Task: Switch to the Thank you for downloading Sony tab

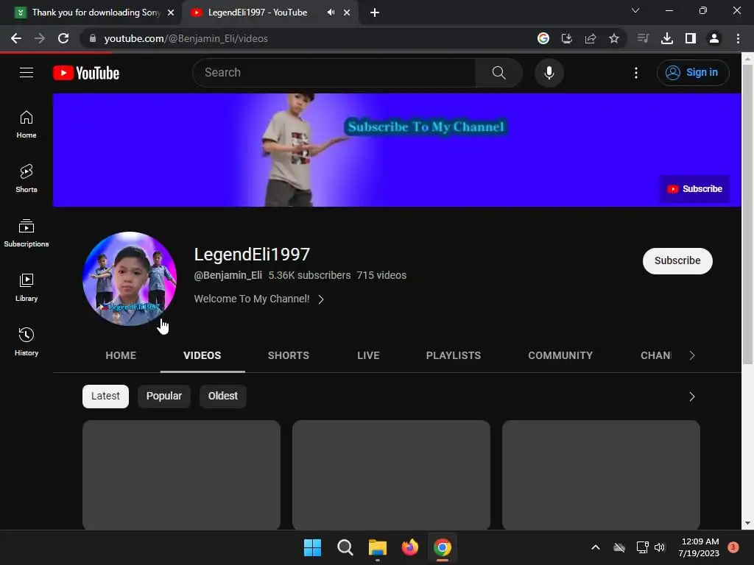Action: (96, 13)
